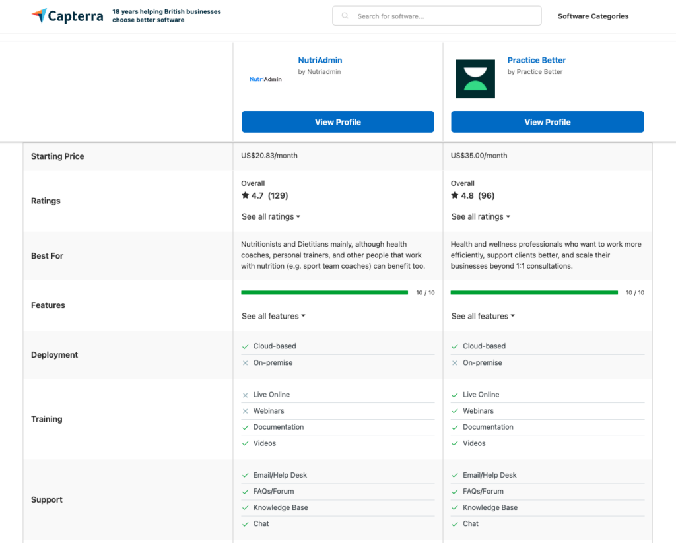Viewport: 676px width, 543px height.
Task: Open the Software Categories menu
Action: point(593,16)
